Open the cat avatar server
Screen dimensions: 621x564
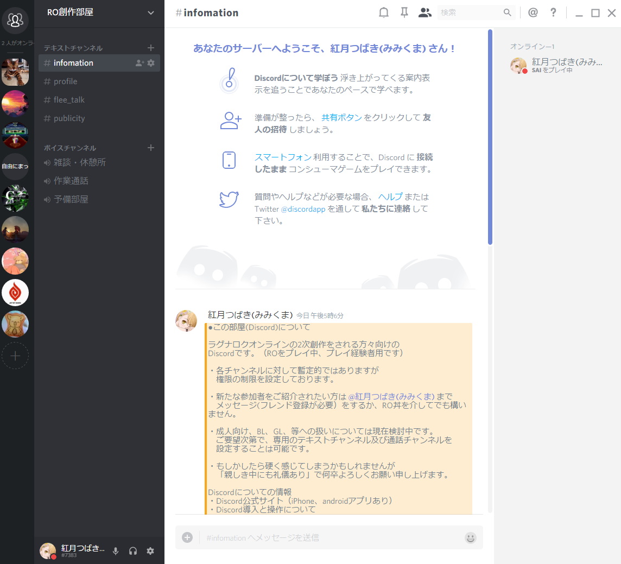coord(15,72)
